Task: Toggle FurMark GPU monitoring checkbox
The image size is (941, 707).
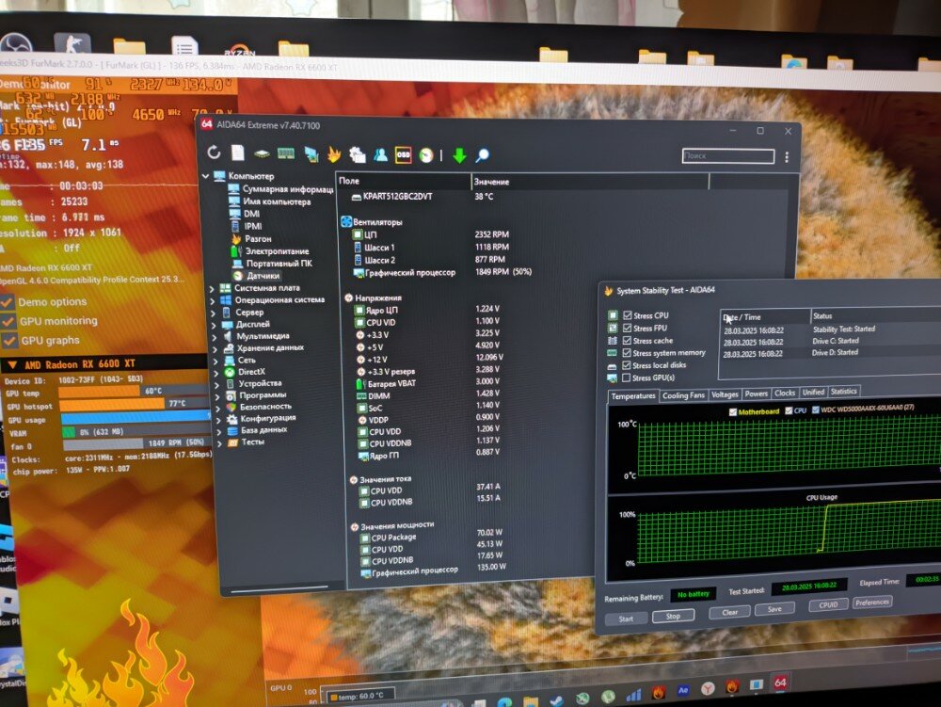Action: [x=8, y=321]
